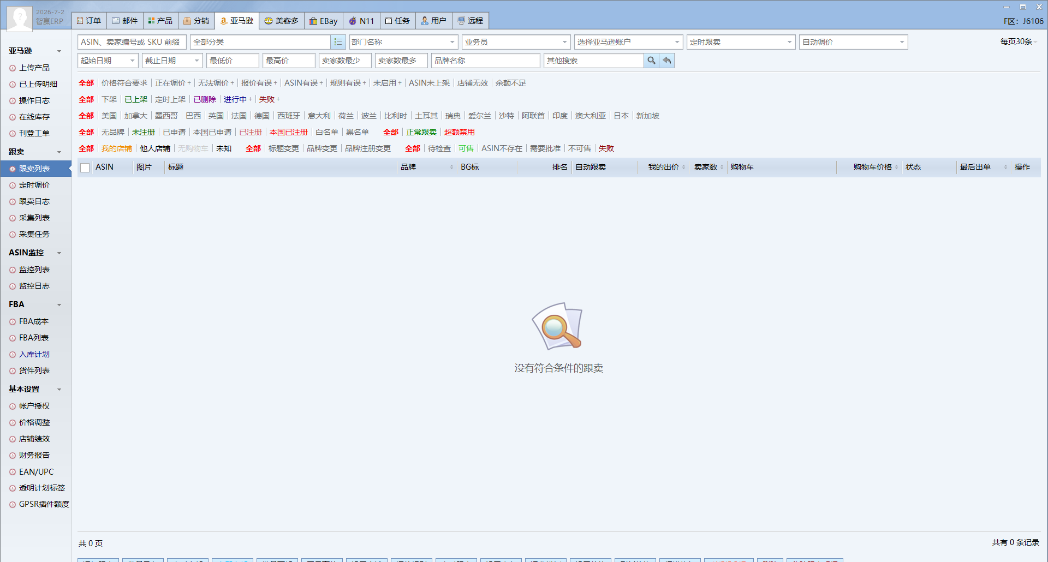Viewport: 1048px width, 562px height.
Task: Open the 部门名称 dropdown
Action: [x=403, y=42]
